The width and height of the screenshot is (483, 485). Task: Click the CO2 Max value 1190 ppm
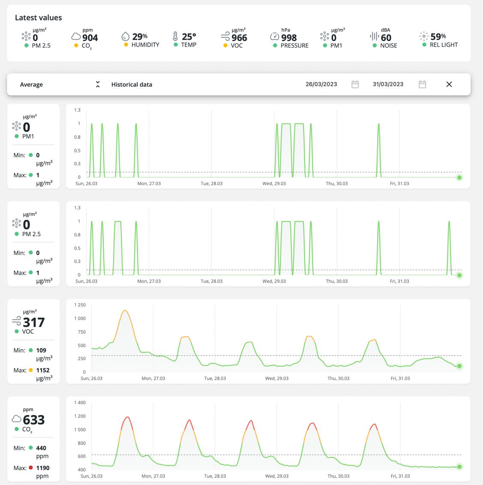pyautogui.click(x=43, y=468)
